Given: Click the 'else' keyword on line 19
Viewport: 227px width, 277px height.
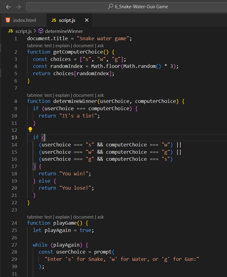Looking at the screenshot, I should [x=44, y=181].
